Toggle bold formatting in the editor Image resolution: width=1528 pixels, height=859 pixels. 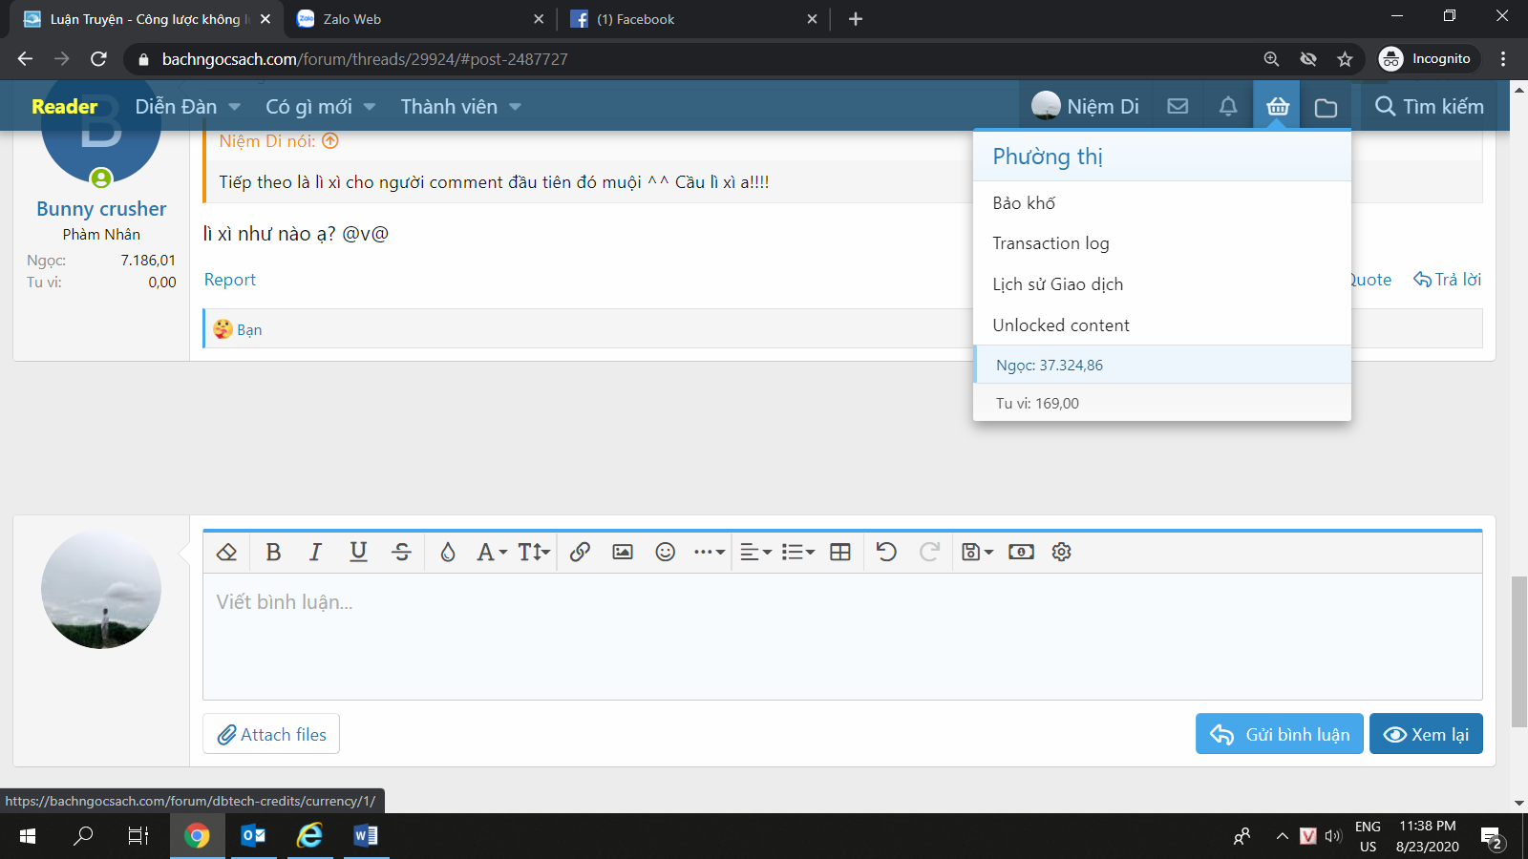pos(273,552)
